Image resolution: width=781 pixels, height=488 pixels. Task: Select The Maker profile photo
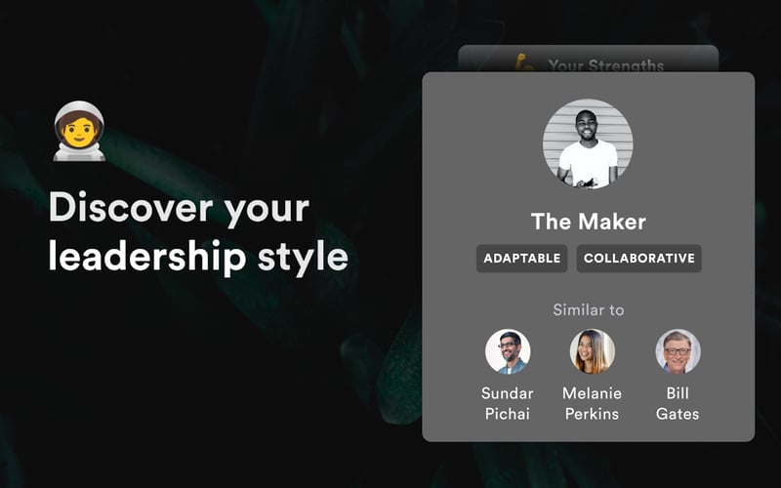[x=588, y=143]
